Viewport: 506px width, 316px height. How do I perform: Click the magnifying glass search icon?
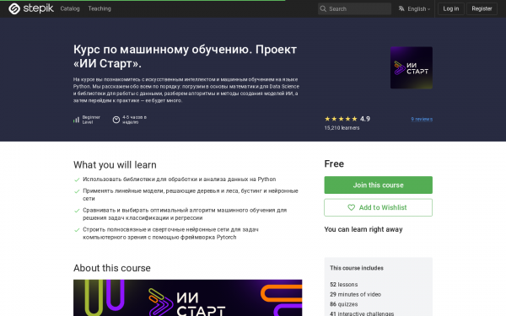[323, 8]
